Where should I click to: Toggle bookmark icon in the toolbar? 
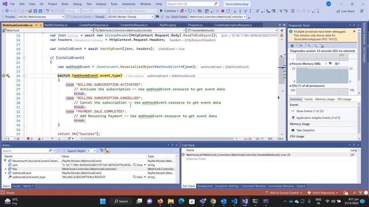pos(293,11)
